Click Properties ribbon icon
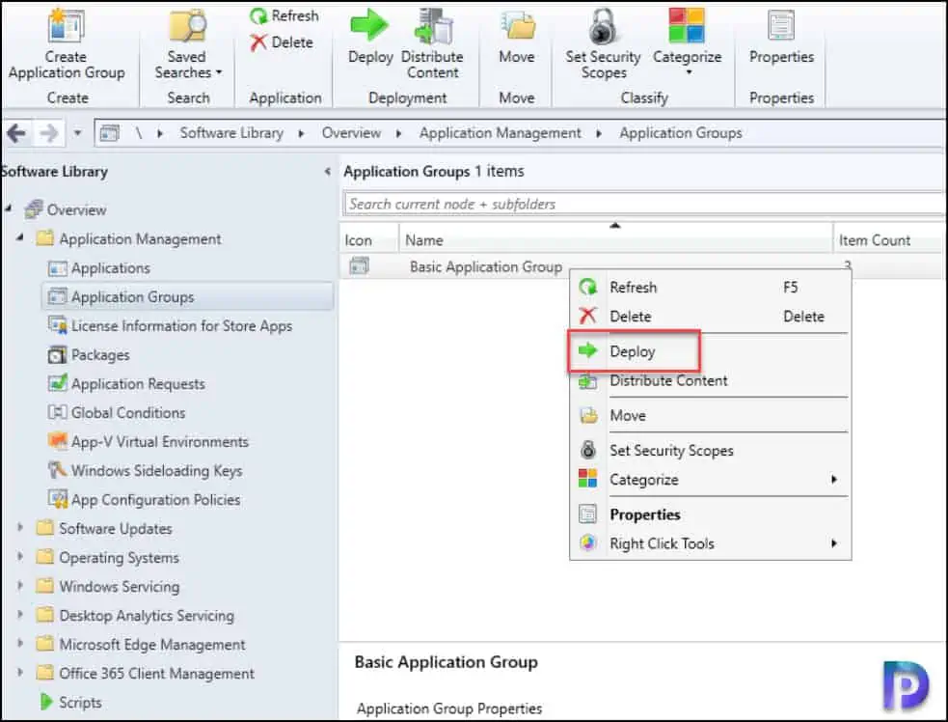Screen dimensions: 948x722 point(781,27)
